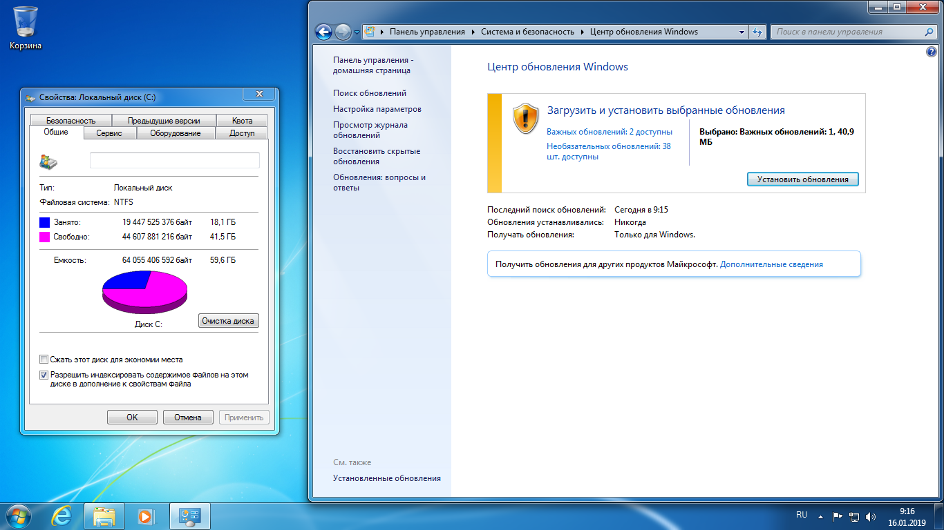Uncheck 'Разрешить индексировать содержимое файлов'
Screen dimensions: 944x530
(x=44, y=375)
